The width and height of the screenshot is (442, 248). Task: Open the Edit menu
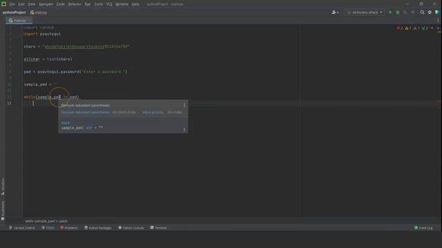coord(21,4)
